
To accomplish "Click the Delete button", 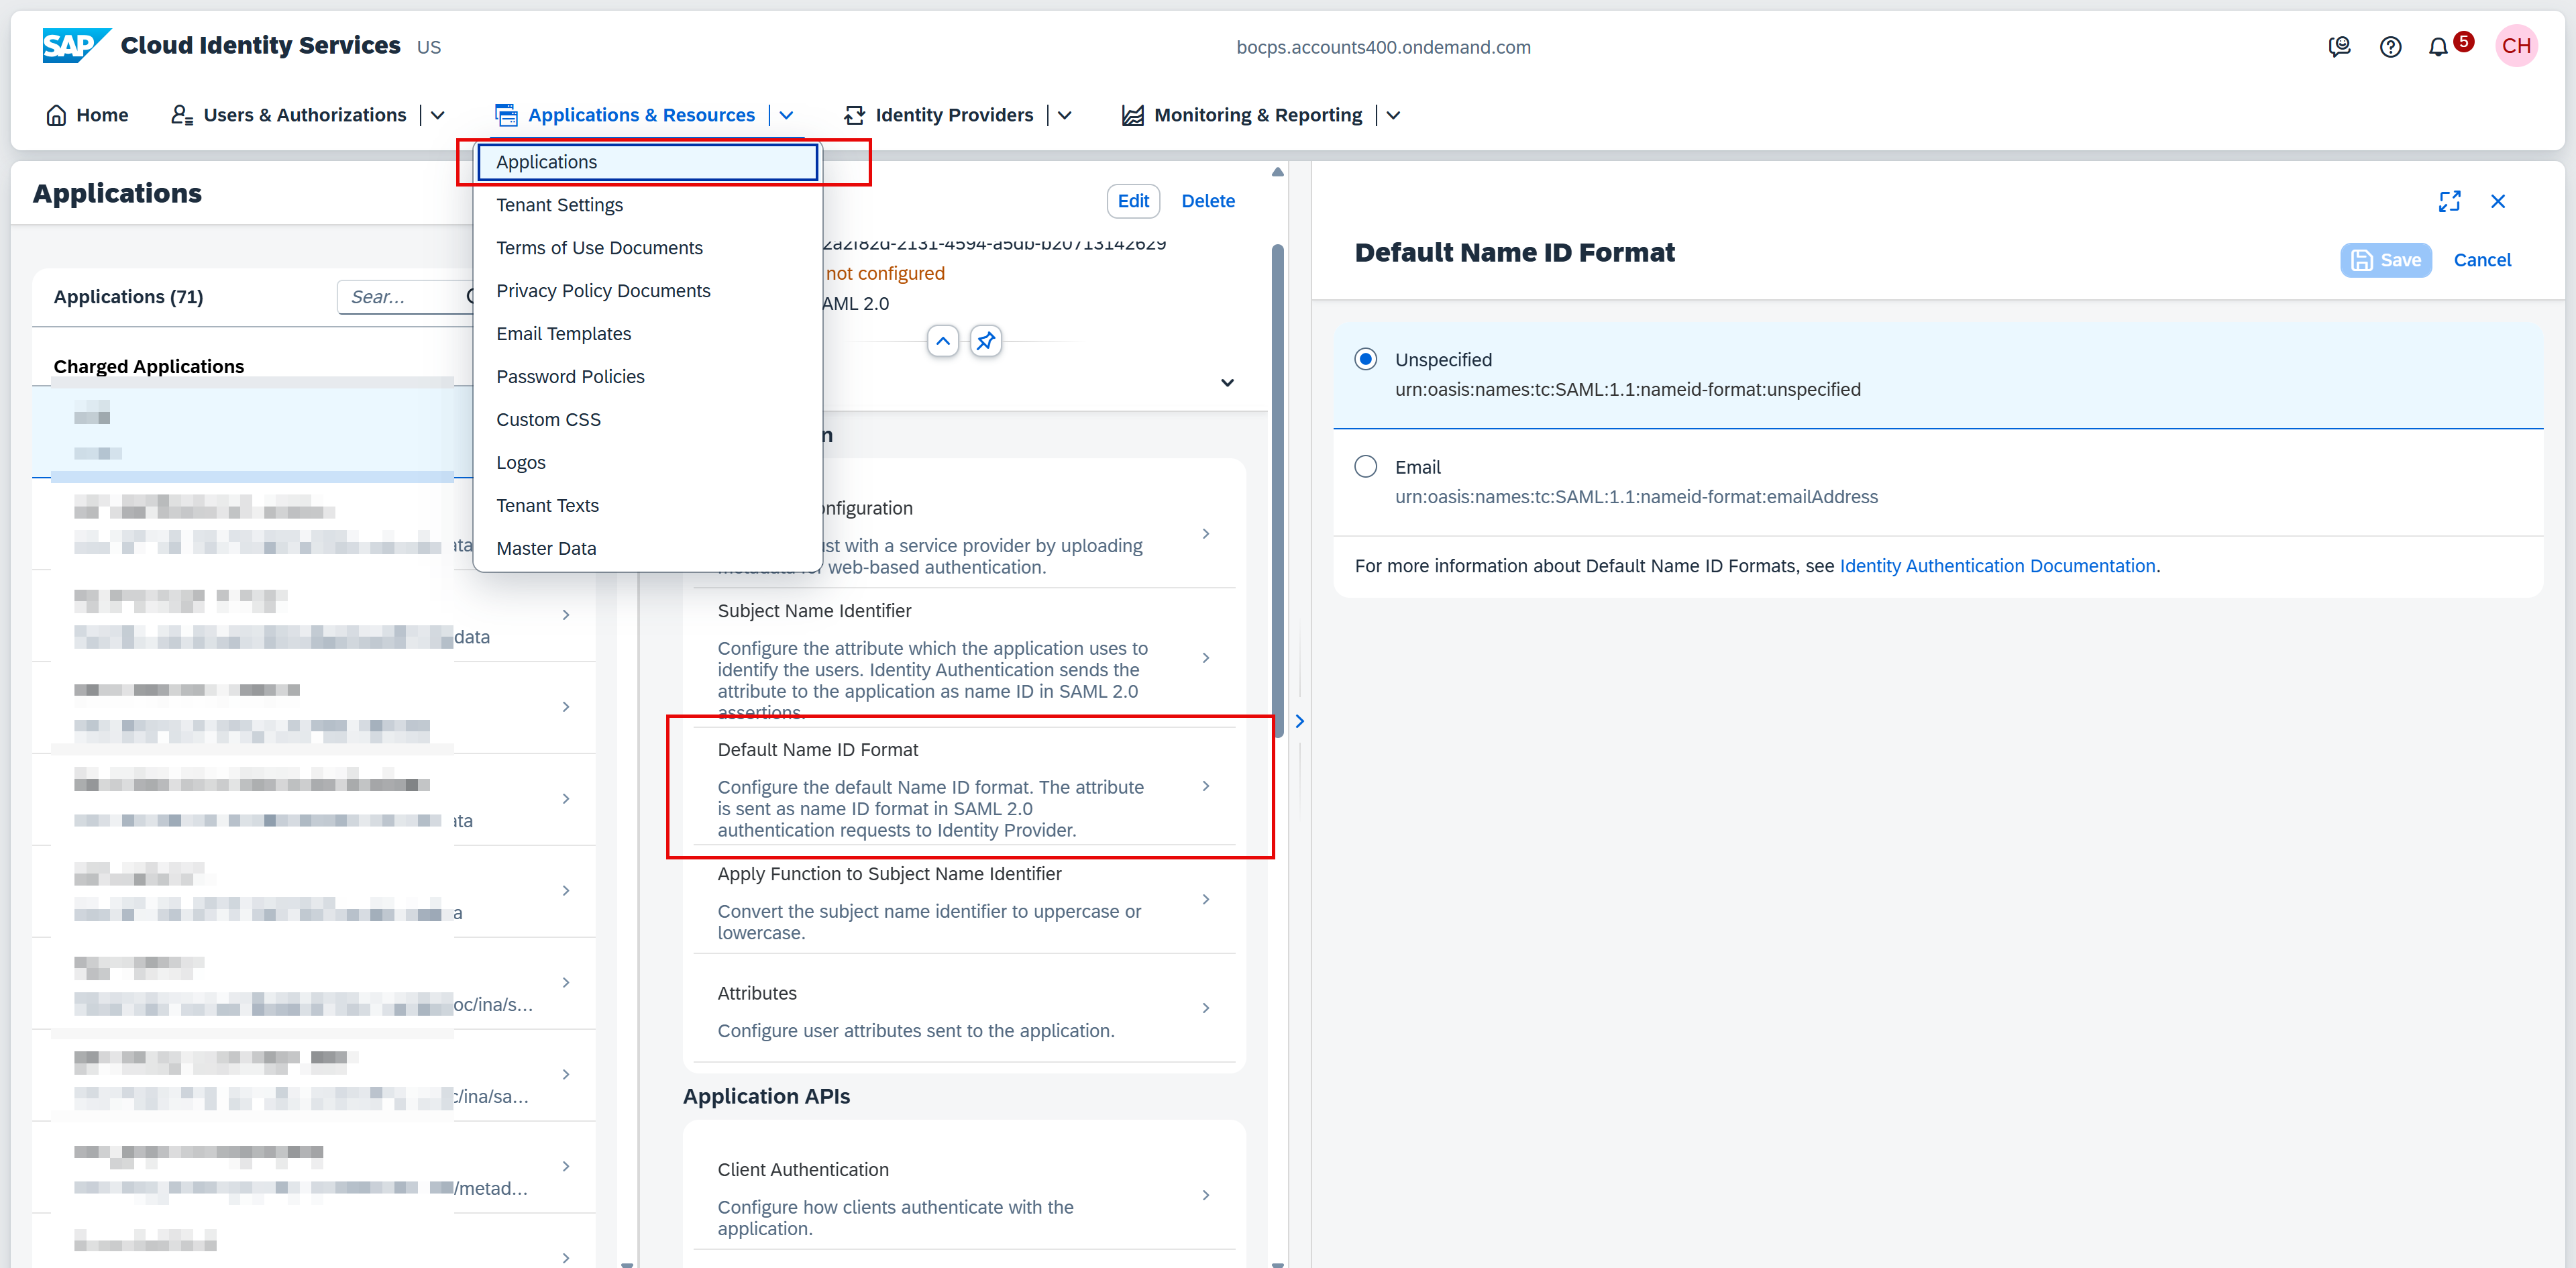I will click(1207, 201).
